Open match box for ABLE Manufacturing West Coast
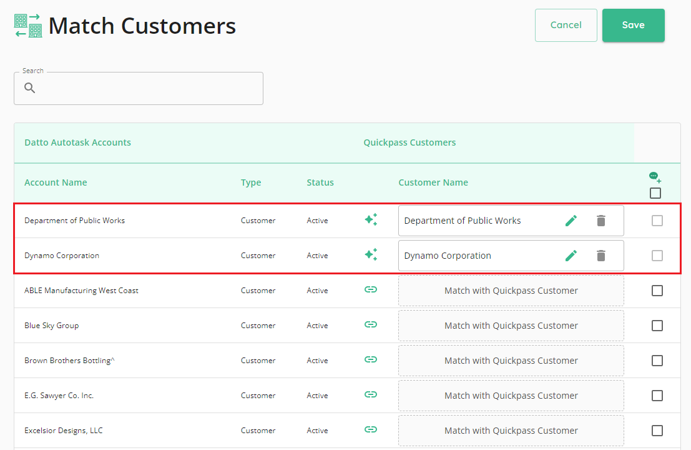 [x=511, y=291]
